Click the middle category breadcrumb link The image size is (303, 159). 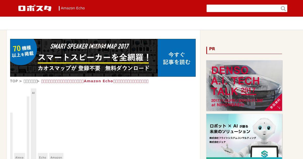tap(31, 81)
